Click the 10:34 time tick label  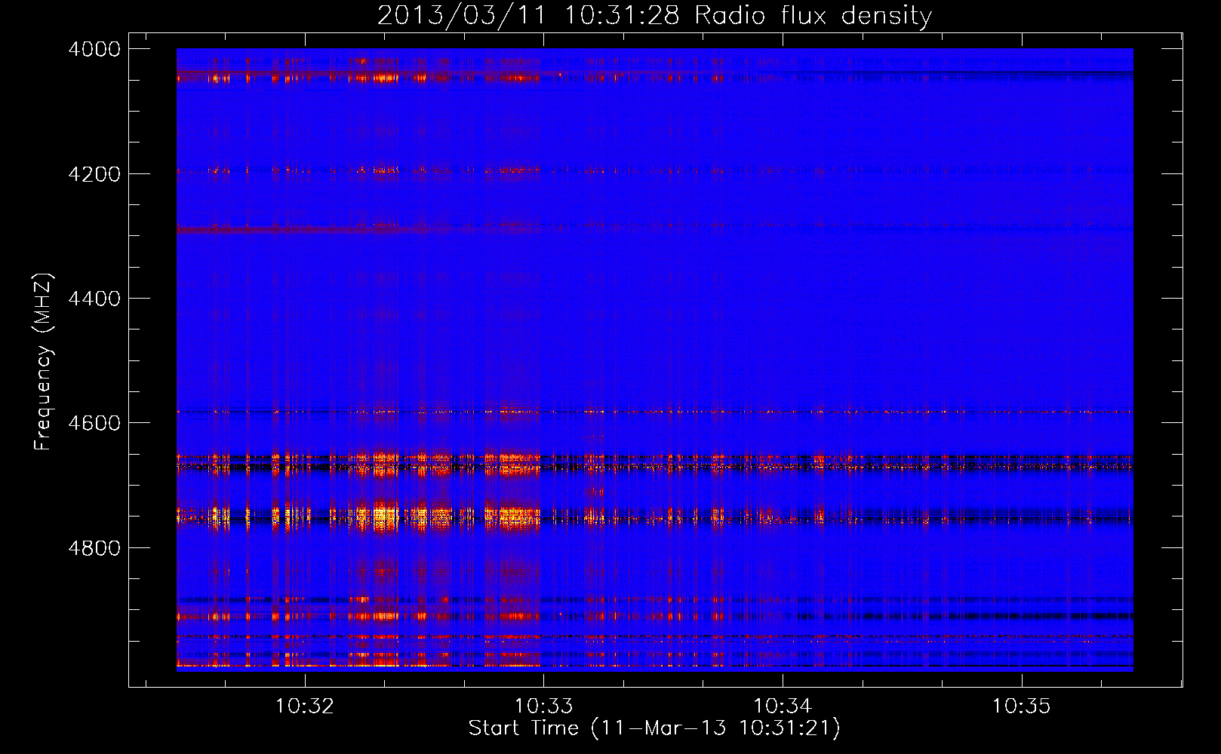[783, 706]
